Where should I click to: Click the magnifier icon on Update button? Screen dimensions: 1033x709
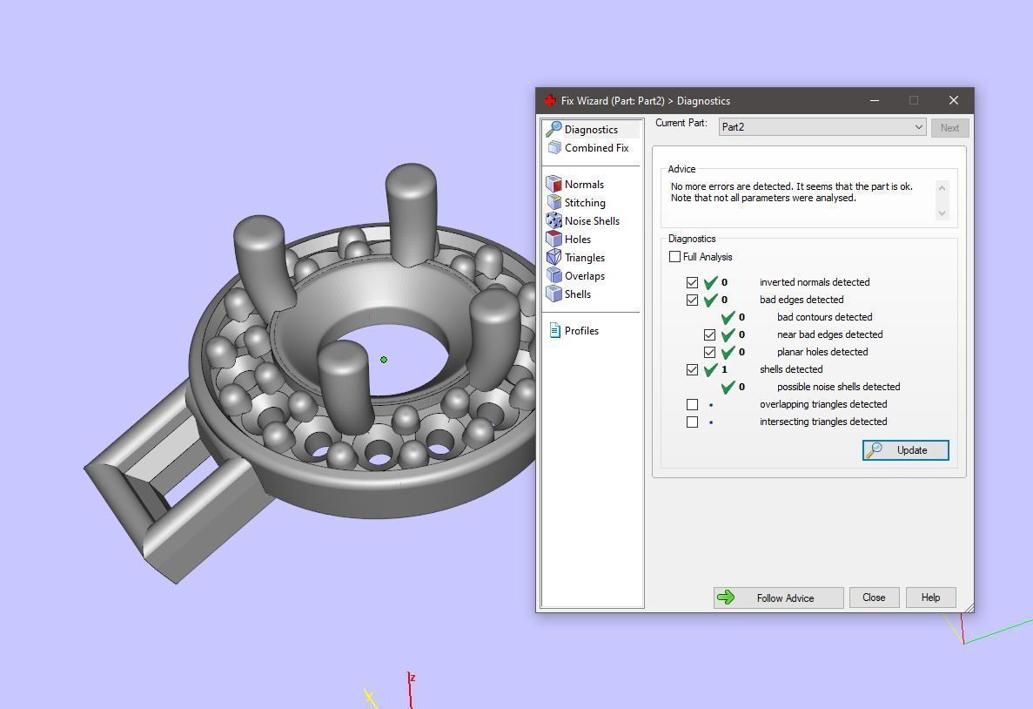(x=875, y=449)
